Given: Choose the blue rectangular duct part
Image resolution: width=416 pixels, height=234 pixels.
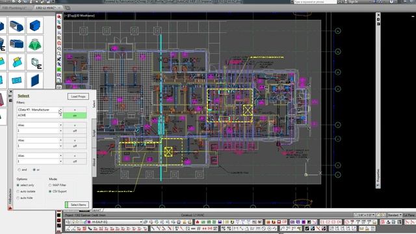Looking at the screenshot, I should coord(16,44).
